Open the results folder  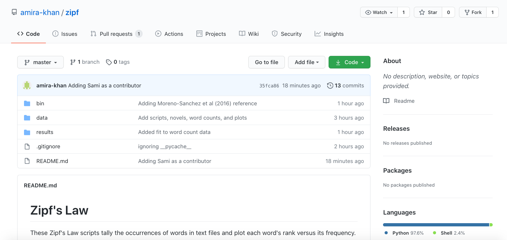tap(45, 132)
